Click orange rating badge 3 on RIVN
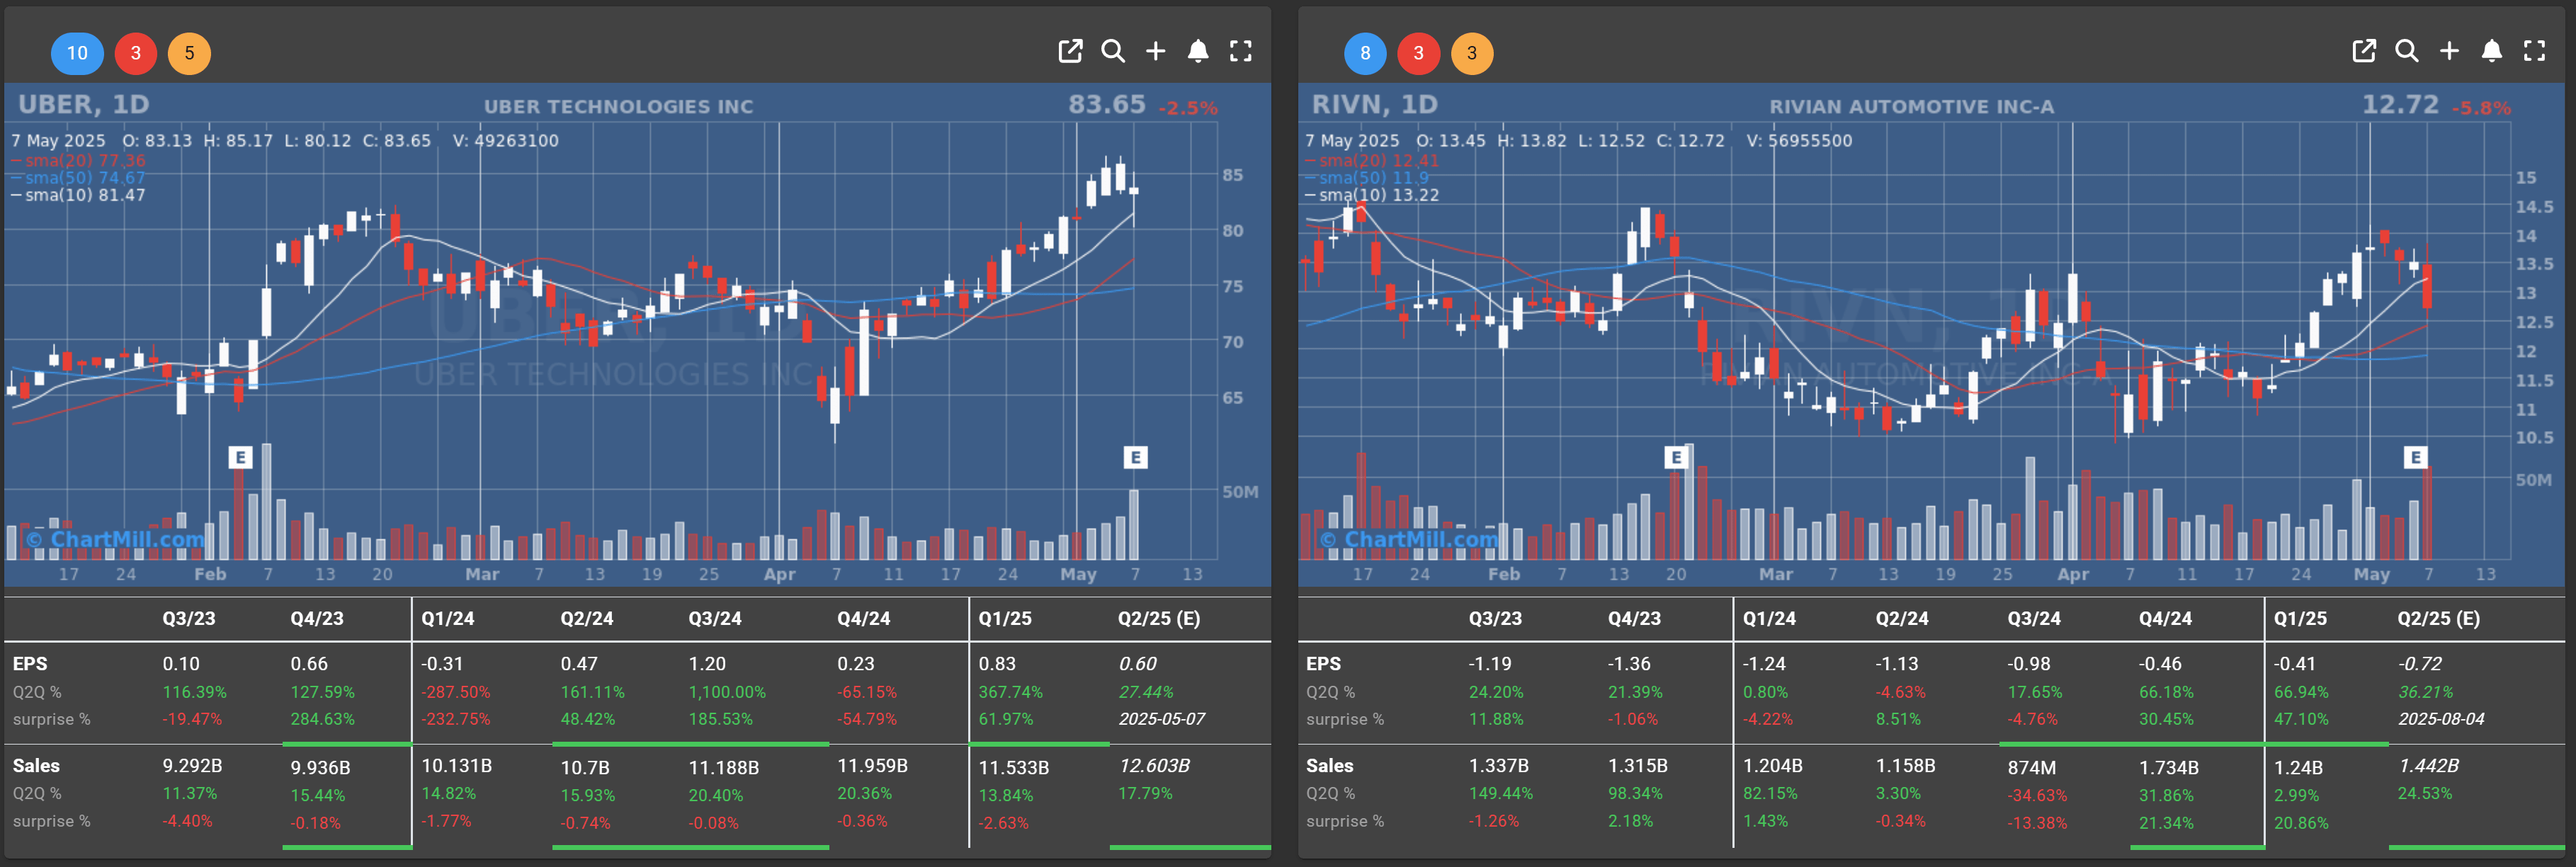The image size is (2576, 867). tap(1472, 53)
